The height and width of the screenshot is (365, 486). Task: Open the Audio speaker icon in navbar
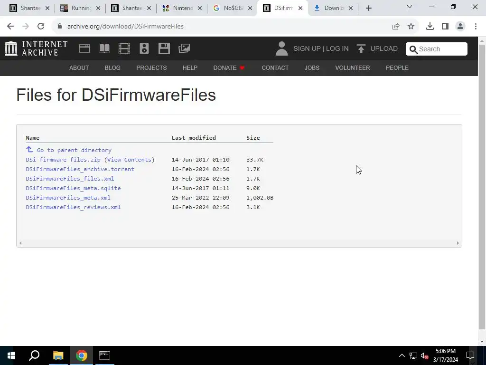pos(144,48)
